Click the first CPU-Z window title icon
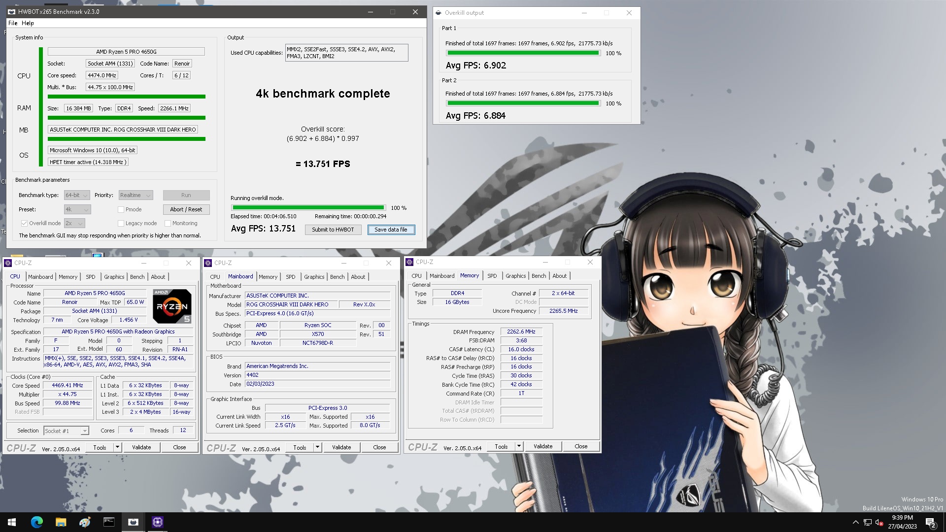This screenshot has height=532, width=946. (9, 263)
